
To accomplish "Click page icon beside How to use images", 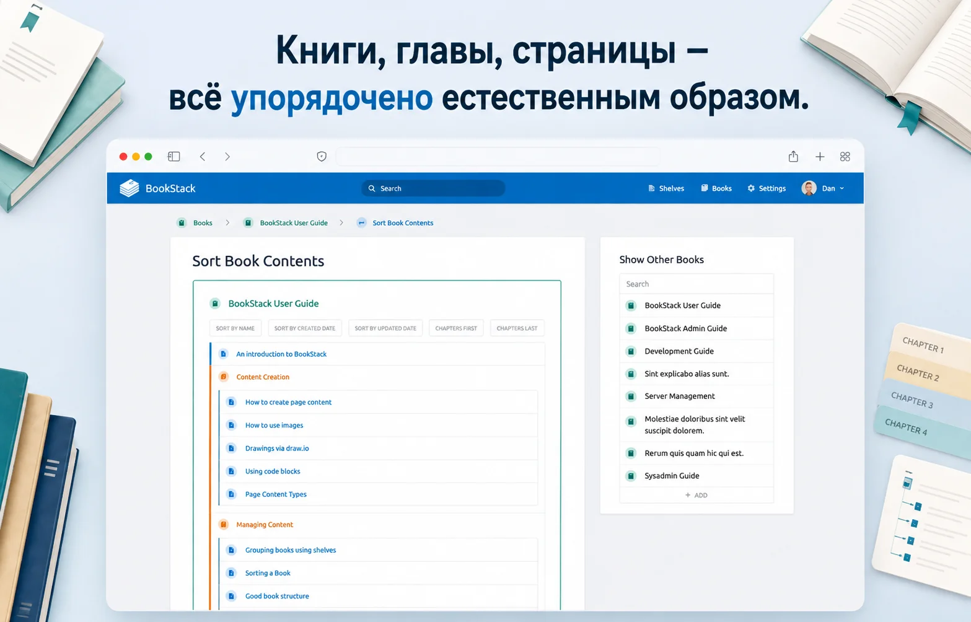I will coord(231,425).
